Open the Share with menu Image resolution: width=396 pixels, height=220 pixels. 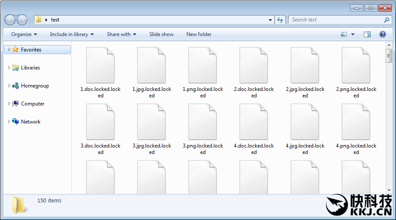click(122, 34)
